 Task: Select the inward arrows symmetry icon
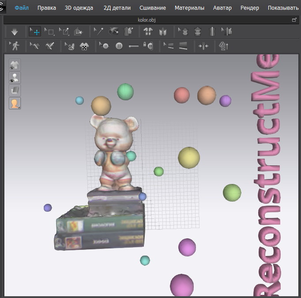click(x=203, y=46)
